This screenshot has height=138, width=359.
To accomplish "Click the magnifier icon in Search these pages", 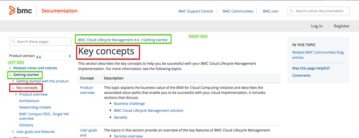I will click(13, 42).
